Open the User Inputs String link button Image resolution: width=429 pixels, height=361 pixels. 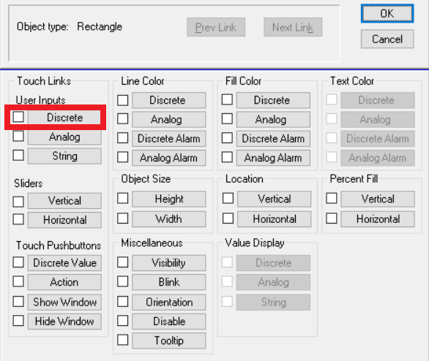[64, 156]
